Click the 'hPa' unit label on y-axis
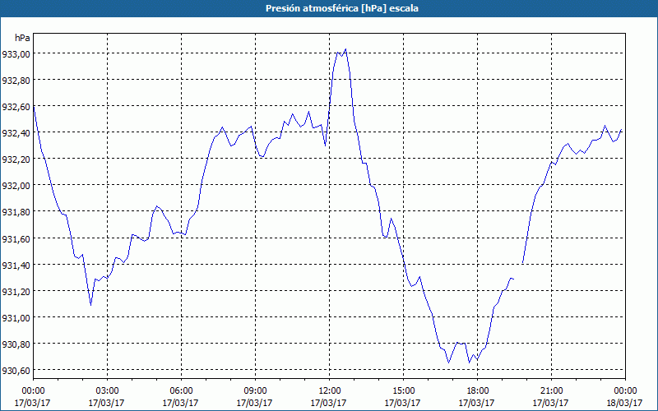 [22, 38]
